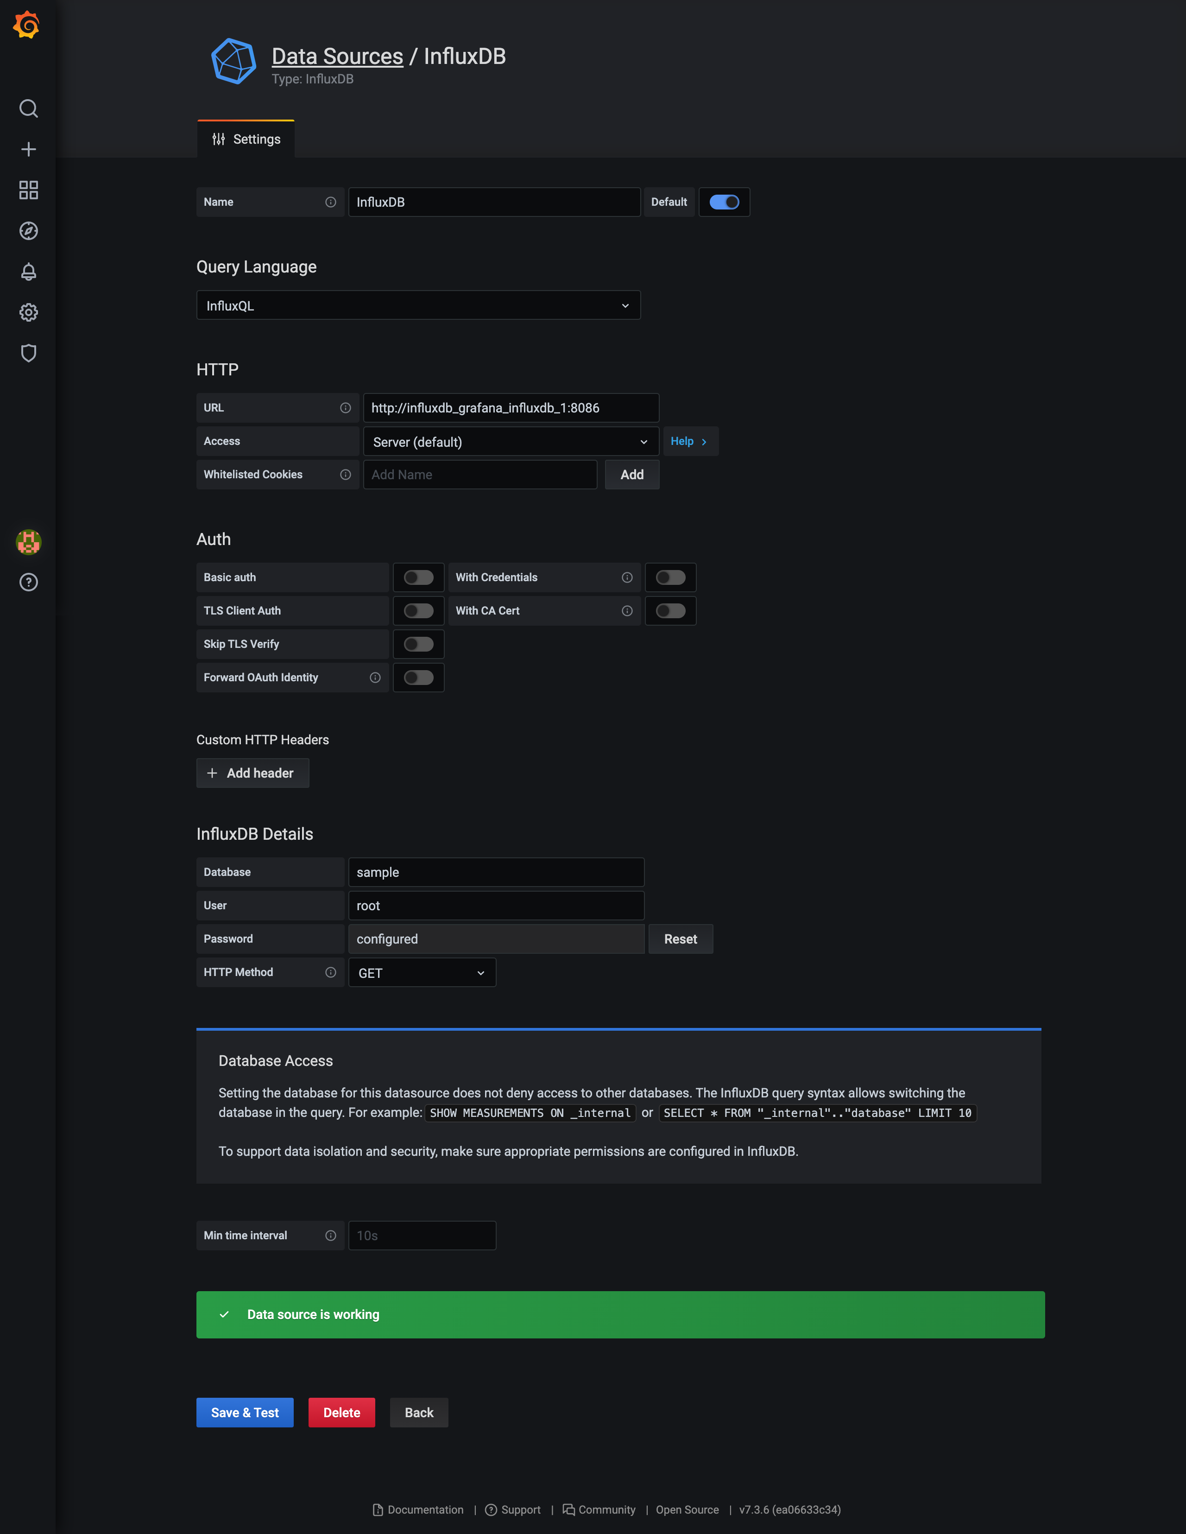Click the info icon beside With CA Cert

tap(627, 611)
